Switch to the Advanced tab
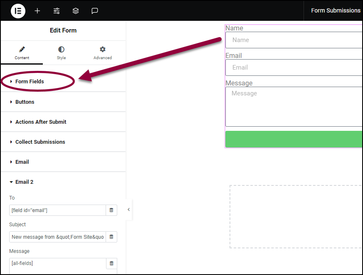 tap(103, 53)
